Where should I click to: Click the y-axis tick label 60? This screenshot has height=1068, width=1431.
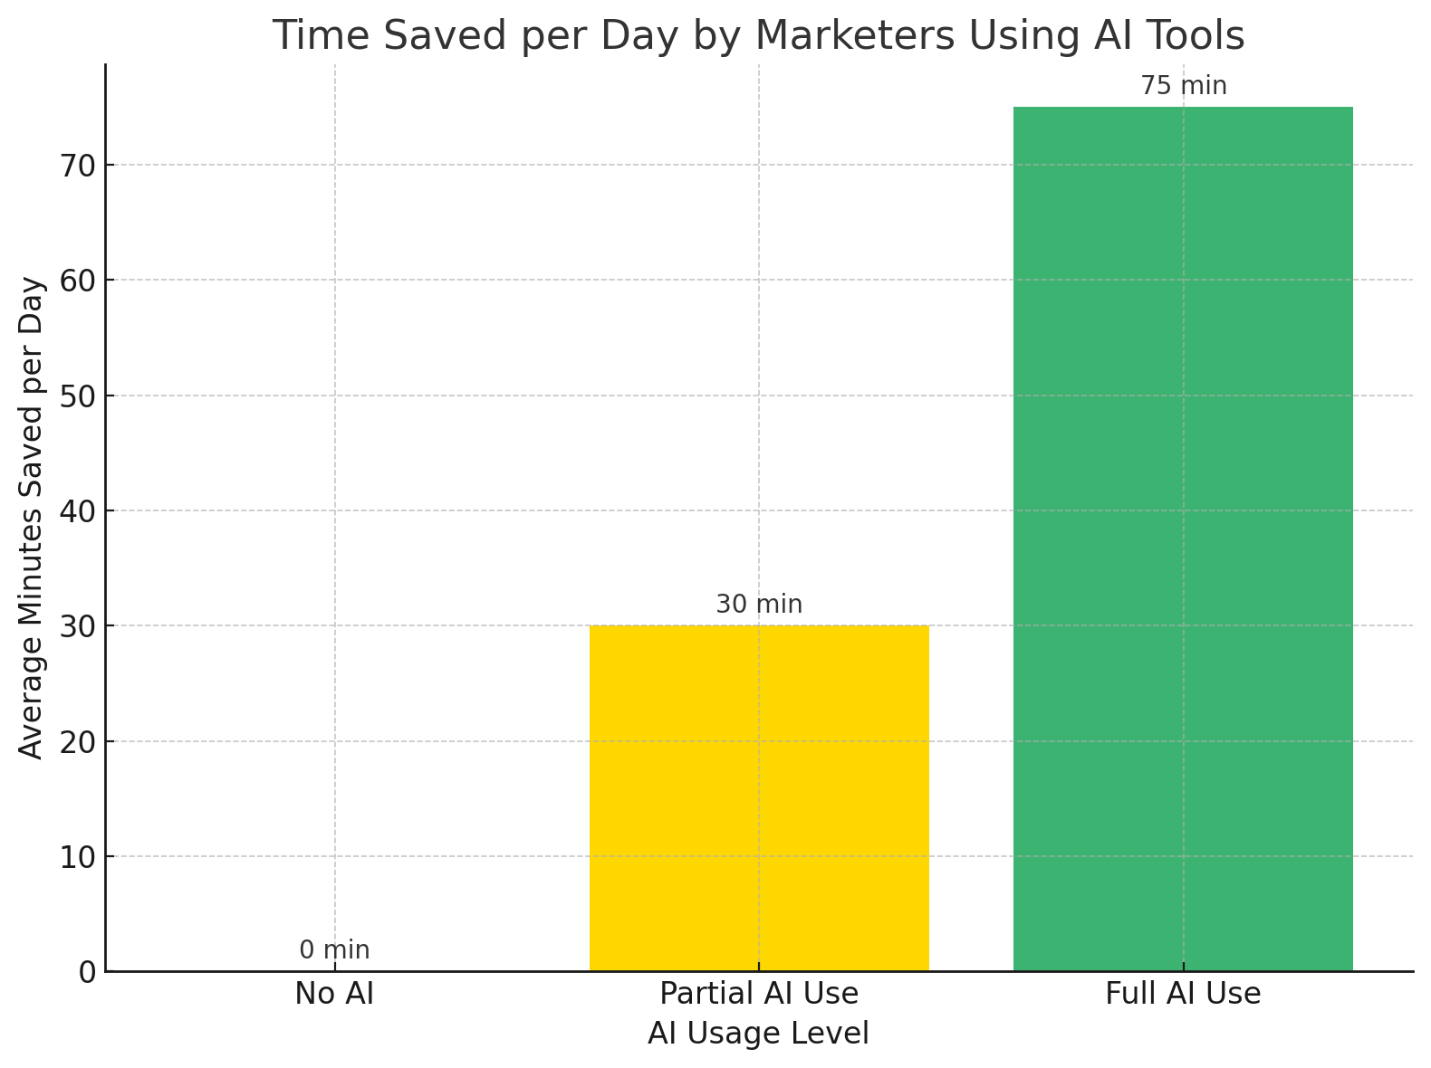[78, 280]
